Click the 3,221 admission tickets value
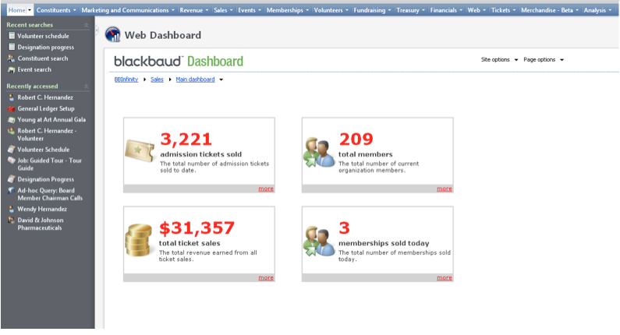620x335 pixels. 186,139
